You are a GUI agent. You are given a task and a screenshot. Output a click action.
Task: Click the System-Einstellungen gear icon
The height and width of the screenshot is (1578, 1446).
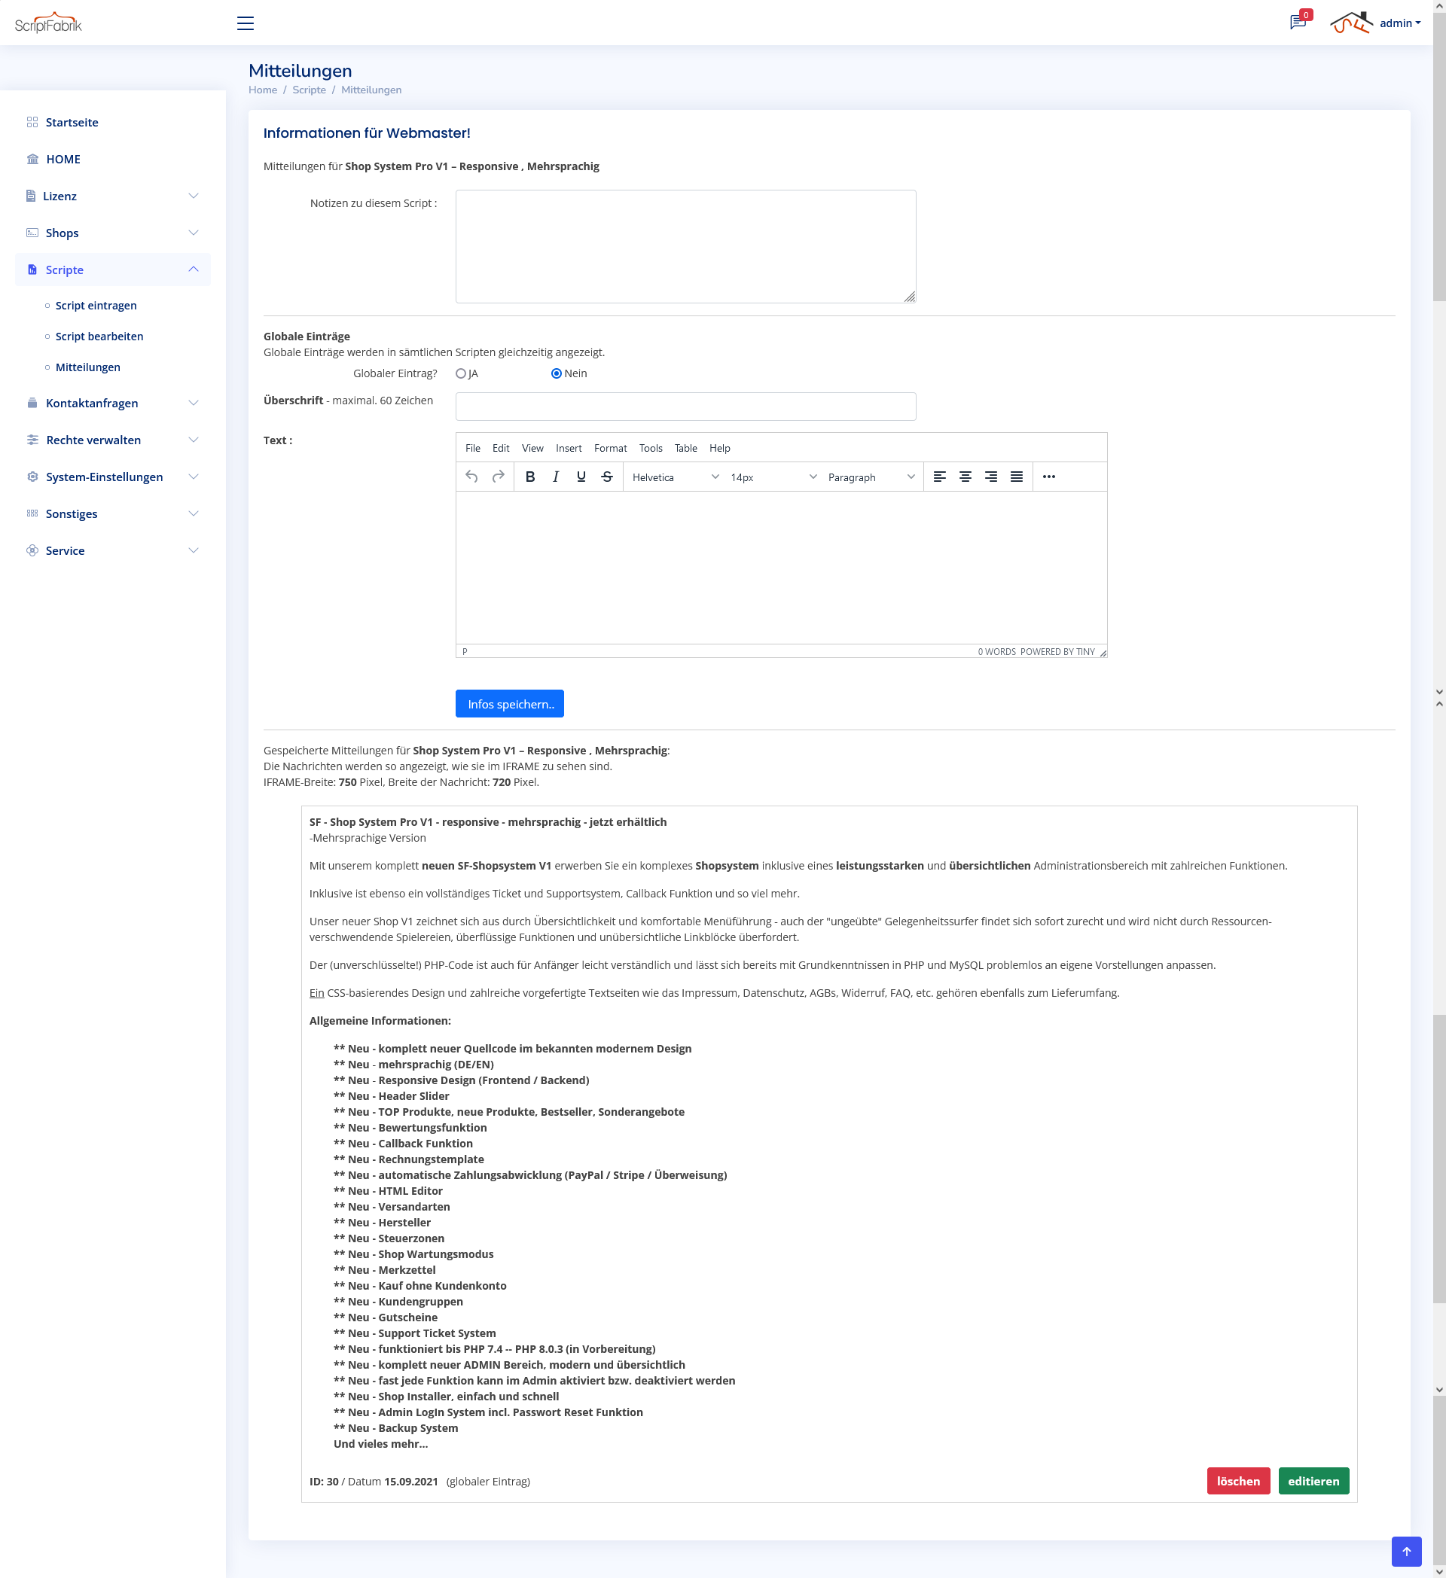[32, 476]
